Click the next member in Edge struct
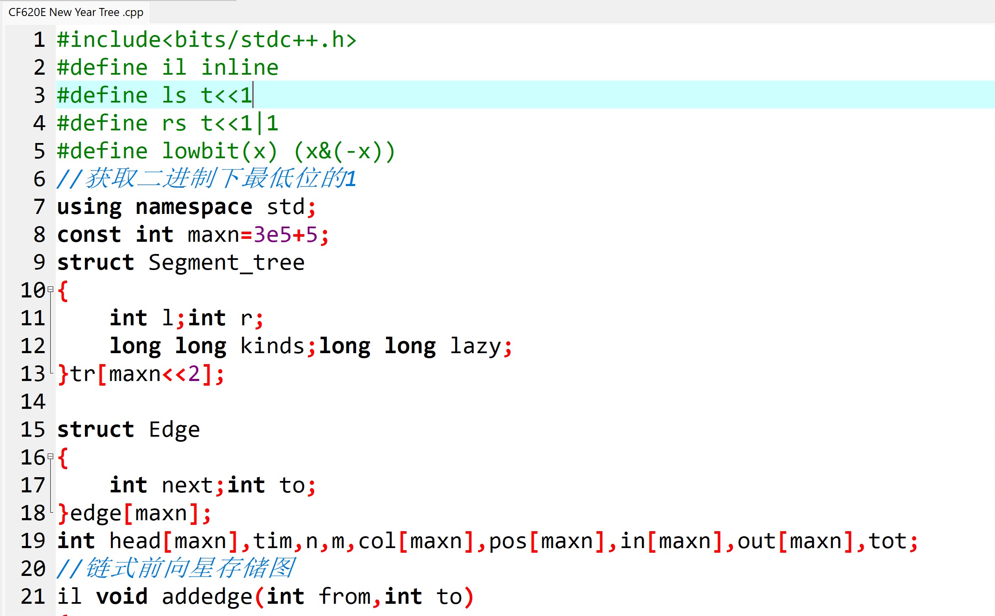Image resolution: width=995 pixels, height=616 pixels. [x=187, y=485]
